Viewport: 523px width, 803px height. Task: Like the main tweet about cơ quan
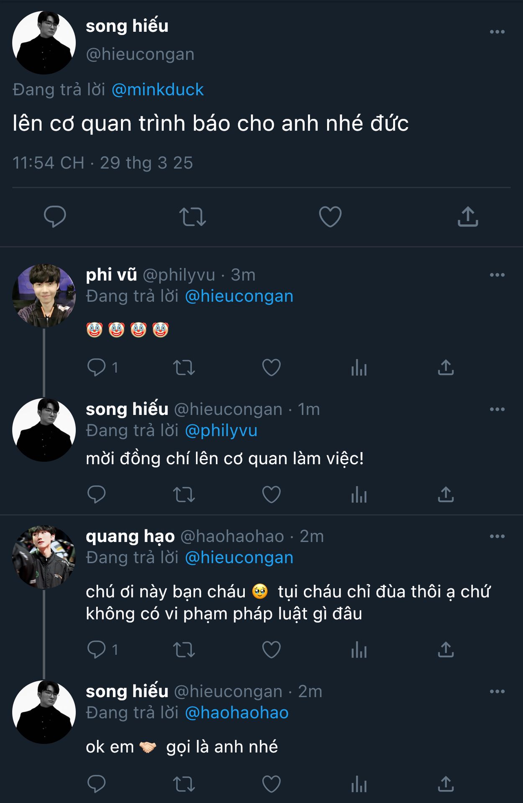click(x=330, y=217)
